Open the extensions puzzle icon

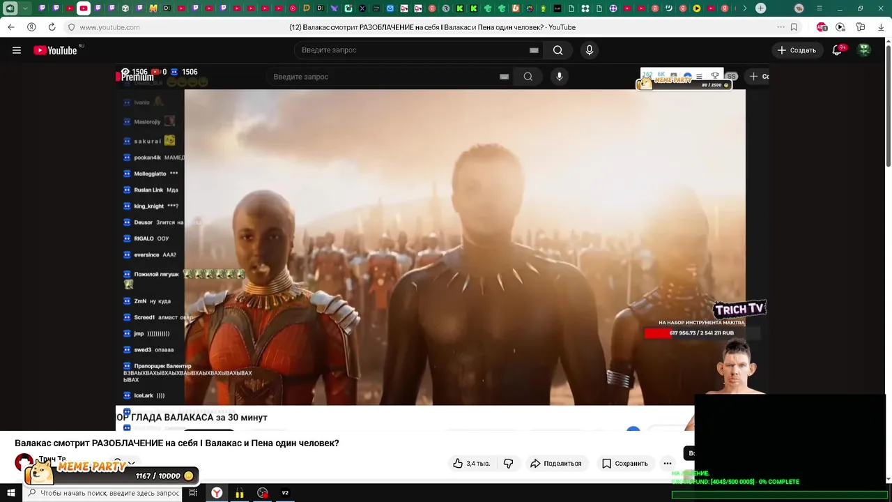[861, 27]
